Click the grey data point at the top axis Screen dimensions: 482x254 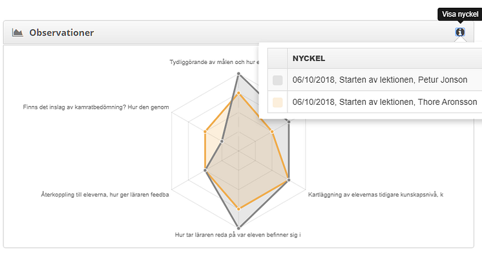(238, 74)
